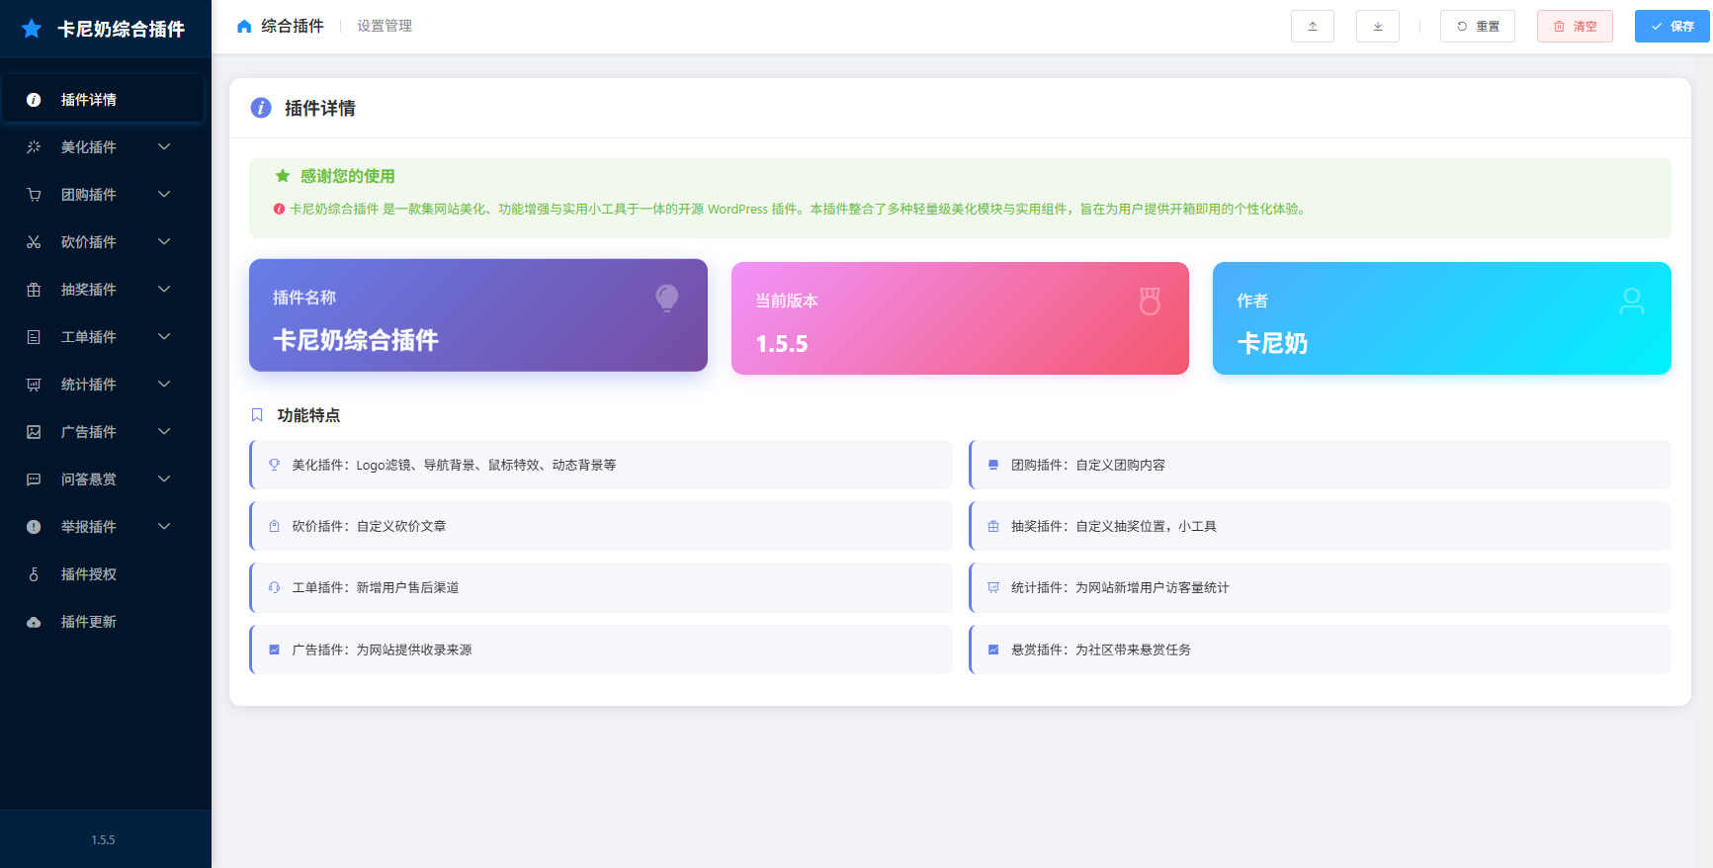Click the star logo in sidebar header
This screenshot has width=1713, height=868.
32,29
